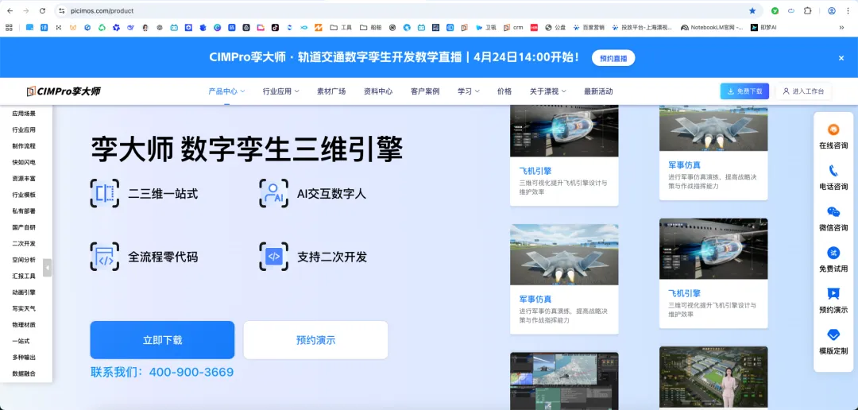Open the 军事仿真 card title in left column
The width and height of the screenshot is (858, 410).
[535, 299]
